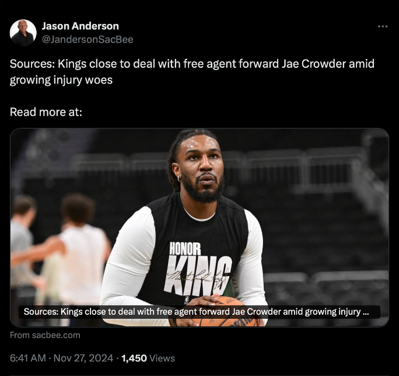Select the basketball in the article photo
Screen dimensions: 399x376
[224, 312]
